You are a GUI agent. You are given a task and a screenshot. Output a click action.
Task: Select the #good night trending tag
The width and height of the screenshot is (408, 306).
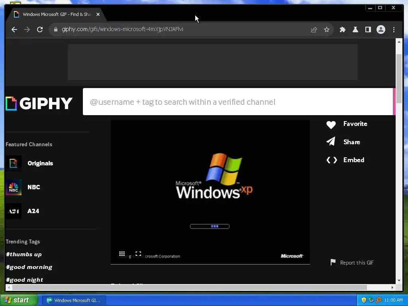coord(24,280)
